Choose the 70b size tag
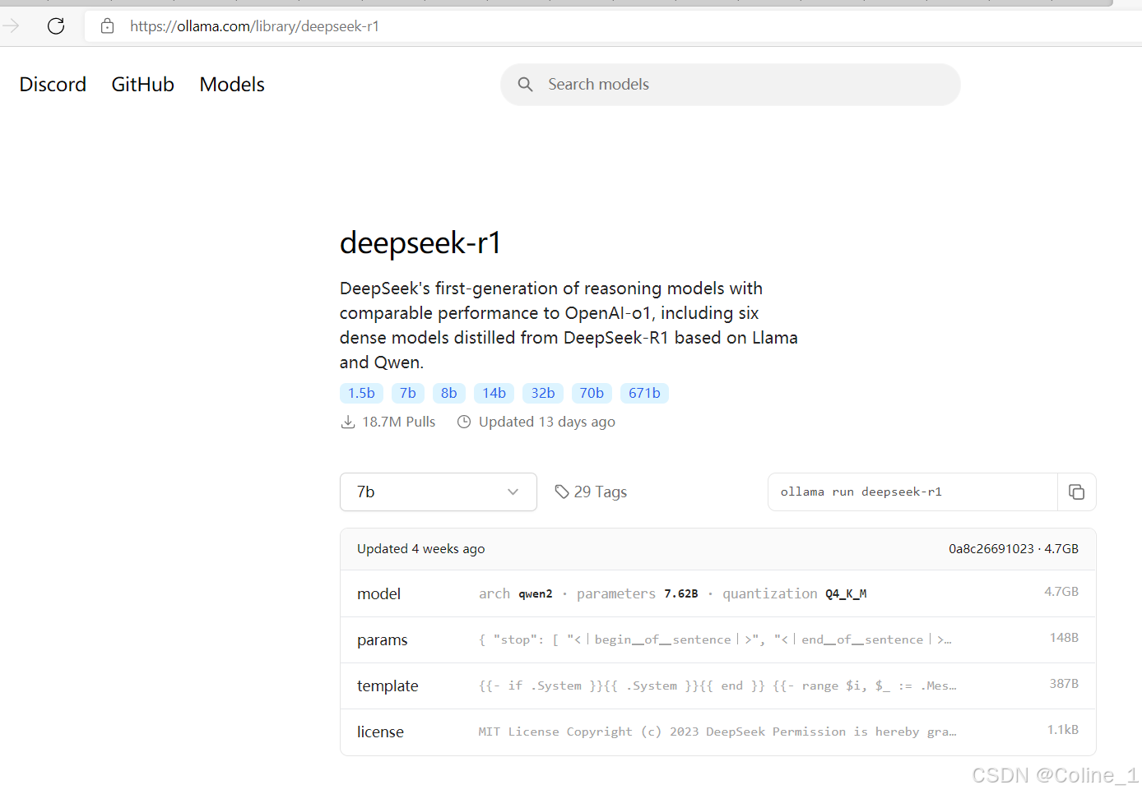1142x794 pixels. pos(592,393)
